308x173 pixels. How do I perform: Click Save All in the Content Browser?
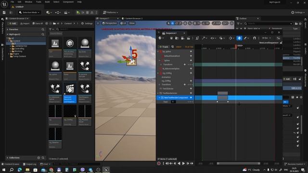(38, 24)
